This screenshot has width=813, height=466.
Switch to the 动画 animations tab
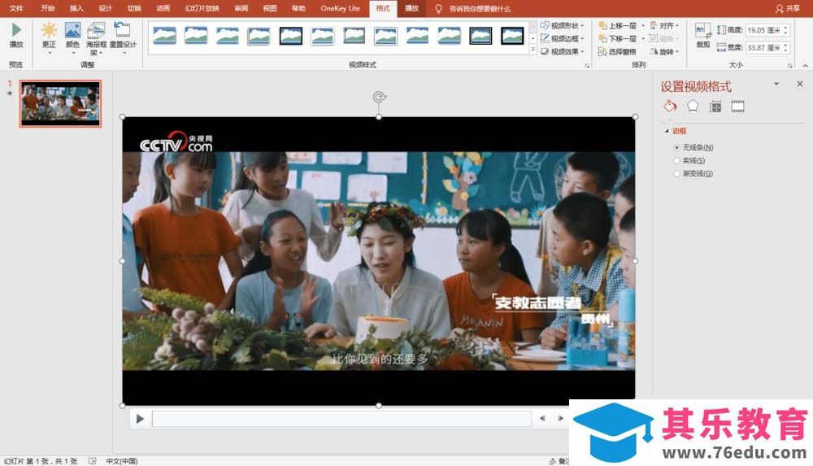(x=163, y=8)
